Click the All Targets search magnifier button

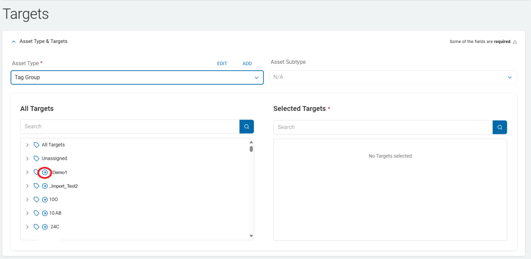click(247, 127)
